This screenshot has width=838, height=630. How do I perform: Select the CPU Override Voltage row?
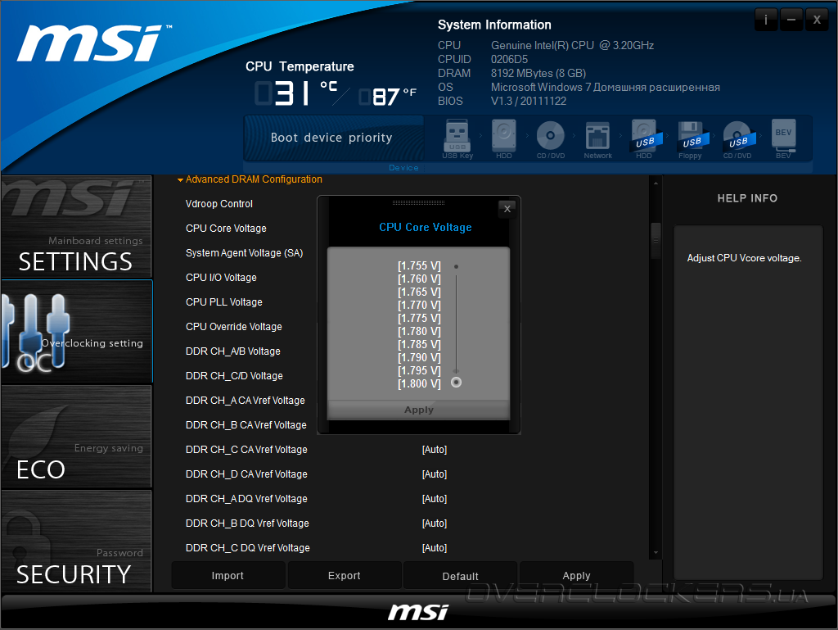point(233,327)
